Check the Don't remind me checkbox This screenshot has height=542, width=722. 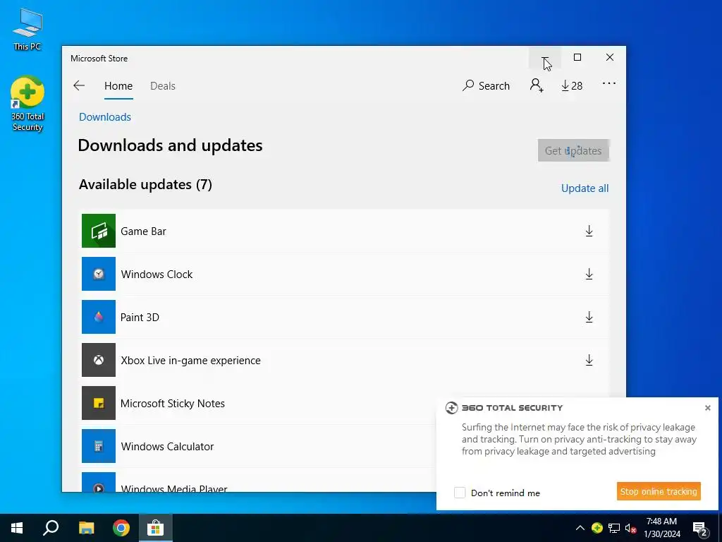point(460,493)
